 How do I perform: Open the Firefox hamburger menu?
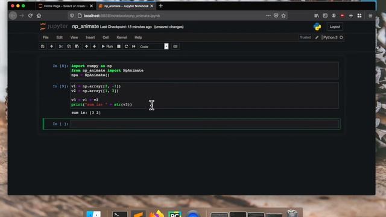click(370, 16)
